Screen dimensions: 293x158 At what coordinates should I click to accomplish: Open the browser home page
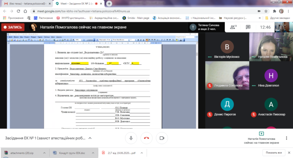pos(25,11)
